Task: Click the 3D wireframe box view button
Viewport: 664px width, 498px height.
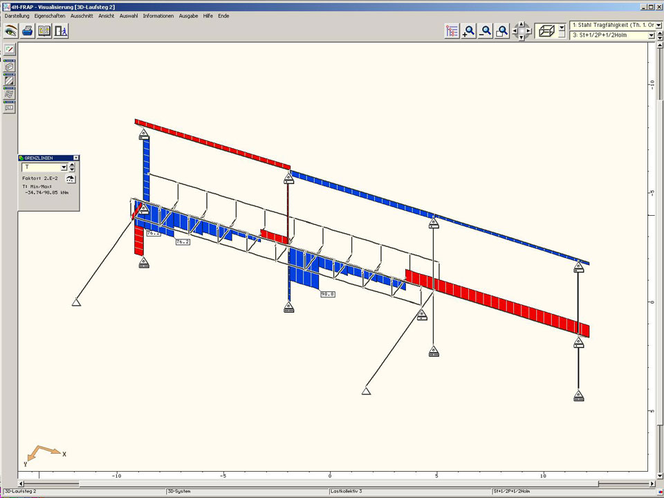Action: [546, 30]
